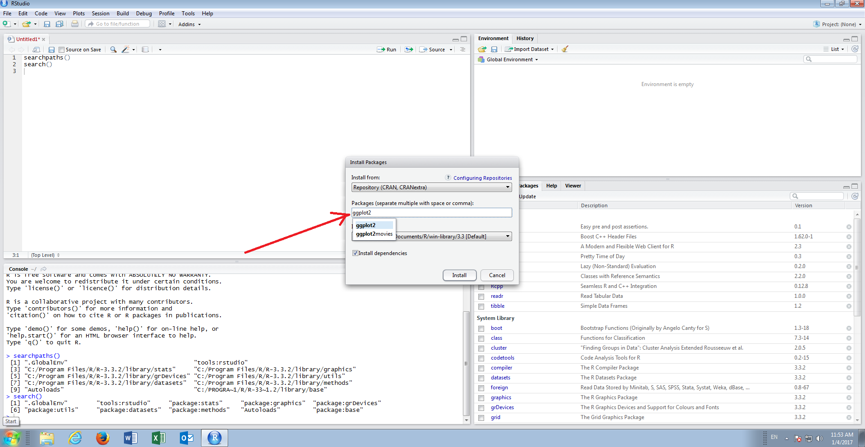
Task: Click Re-run previous code region icon
Action: pos(409,50)
